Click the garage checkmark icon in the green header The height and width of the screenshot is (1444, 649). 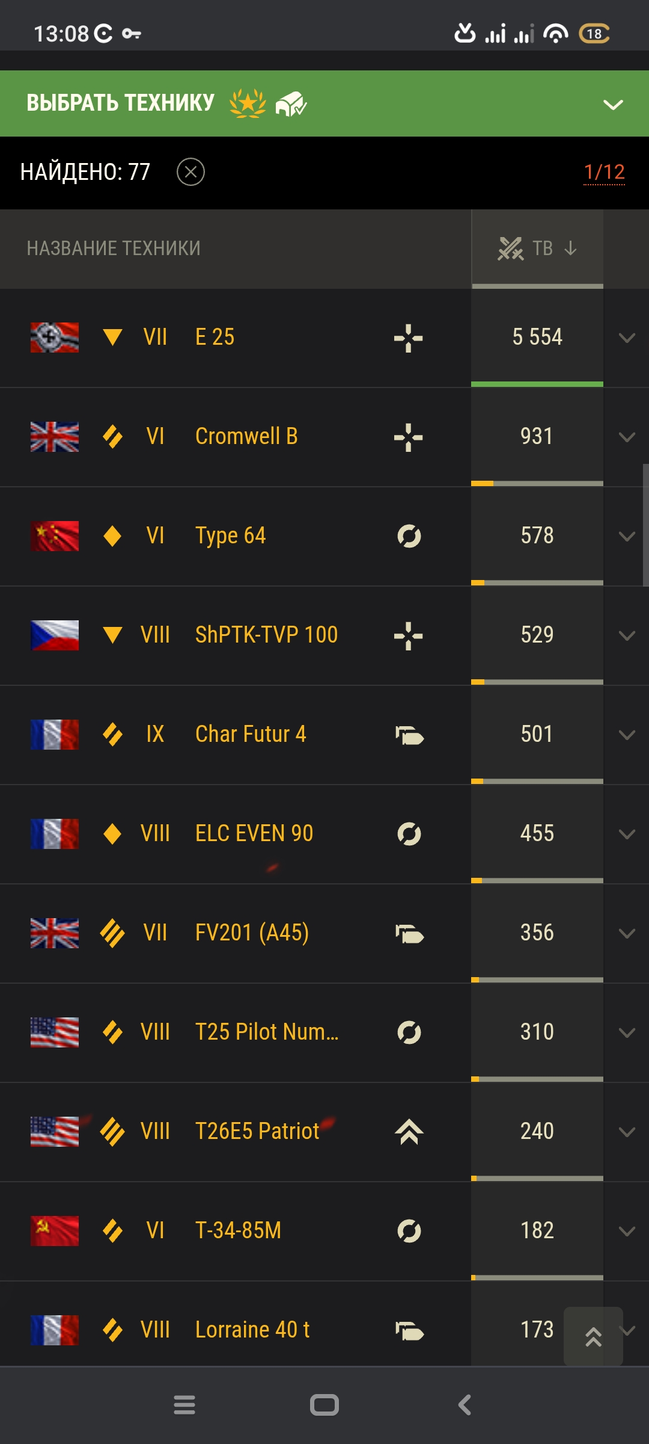291,104
